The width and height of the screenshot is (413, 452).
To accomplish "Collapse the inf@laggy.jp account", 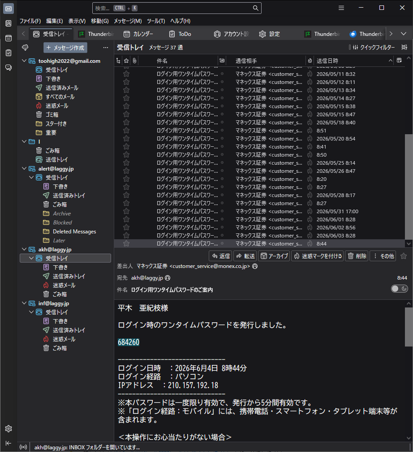I will 25,303.
